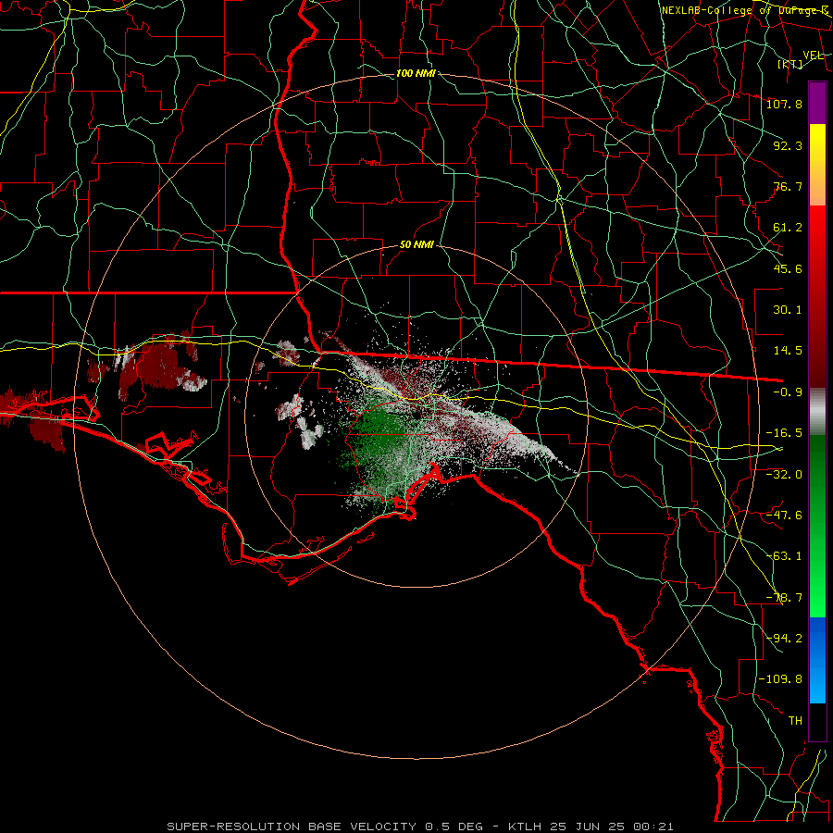The image size is (833, 833).
Task: Select the 61.2 value on velocity scale
Action: tap(788, 228)
